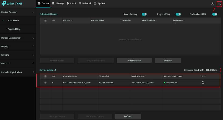The height and width of the screenshot is (120, 223).
Task: Click the edit icon for channel 1
Action: [x=203, y=83]
